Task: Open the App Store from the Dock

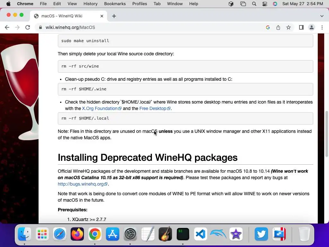Action: click(112, 234)
